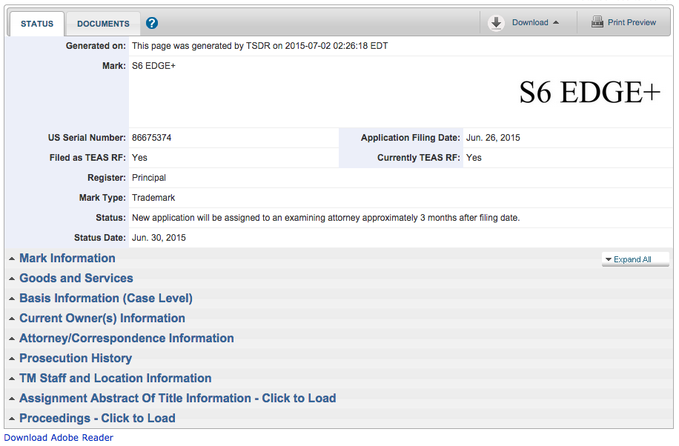
Task: Click the Expand All button
Action: [635, 259]
